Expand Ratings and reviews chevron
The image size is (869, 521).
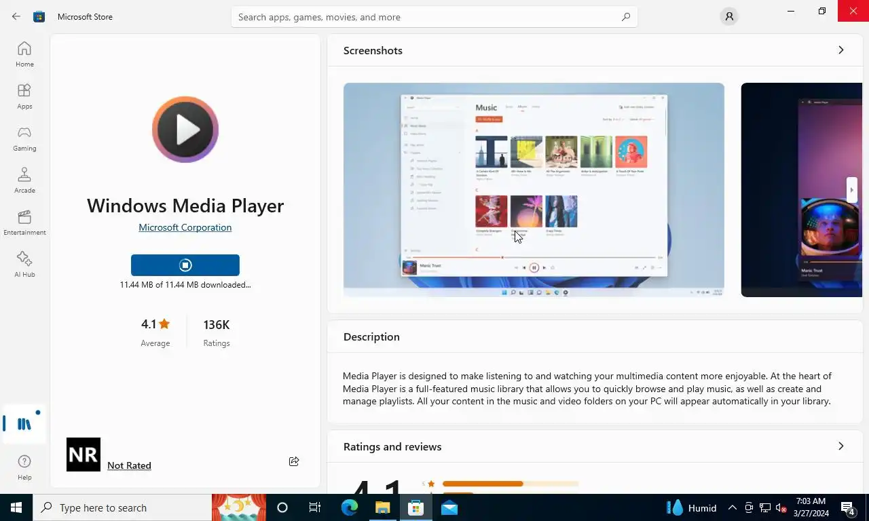841,446
